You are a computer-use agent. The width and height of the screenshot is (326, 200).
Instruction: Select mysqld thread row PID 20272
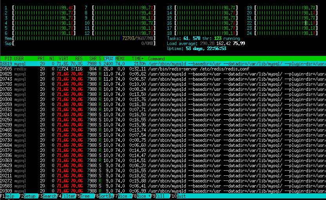[x=163, y=181]
